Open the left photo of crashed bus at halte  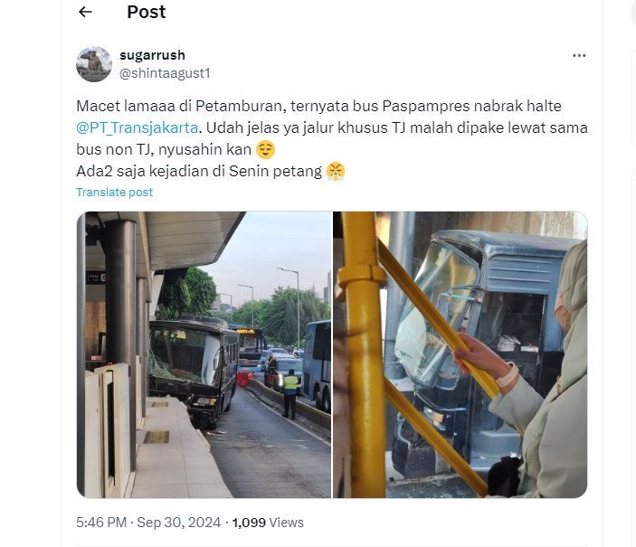[x=204, y=354]
